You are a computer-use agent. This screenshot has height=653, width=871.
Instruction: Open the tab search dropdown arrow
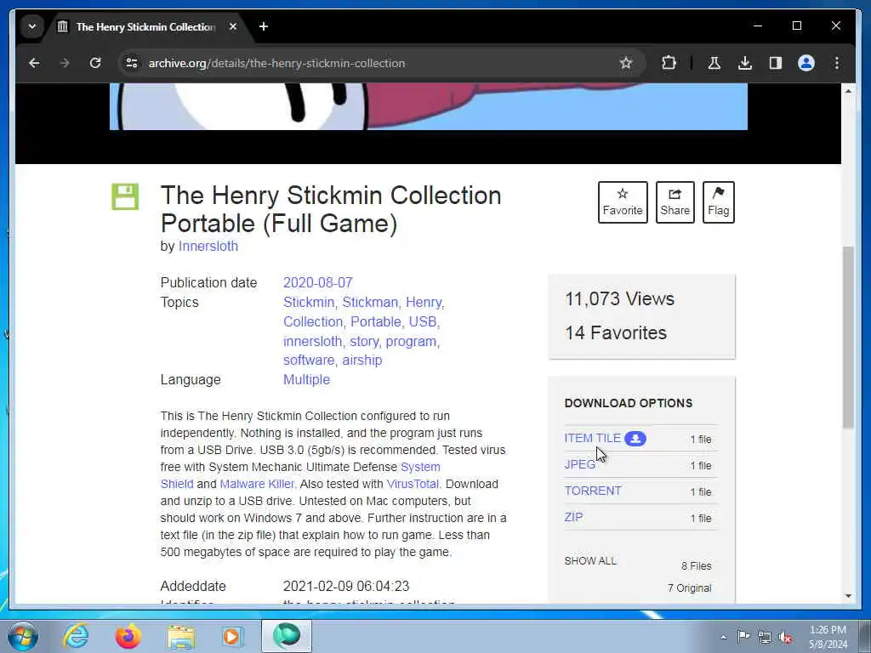click(x=32, y=26)
